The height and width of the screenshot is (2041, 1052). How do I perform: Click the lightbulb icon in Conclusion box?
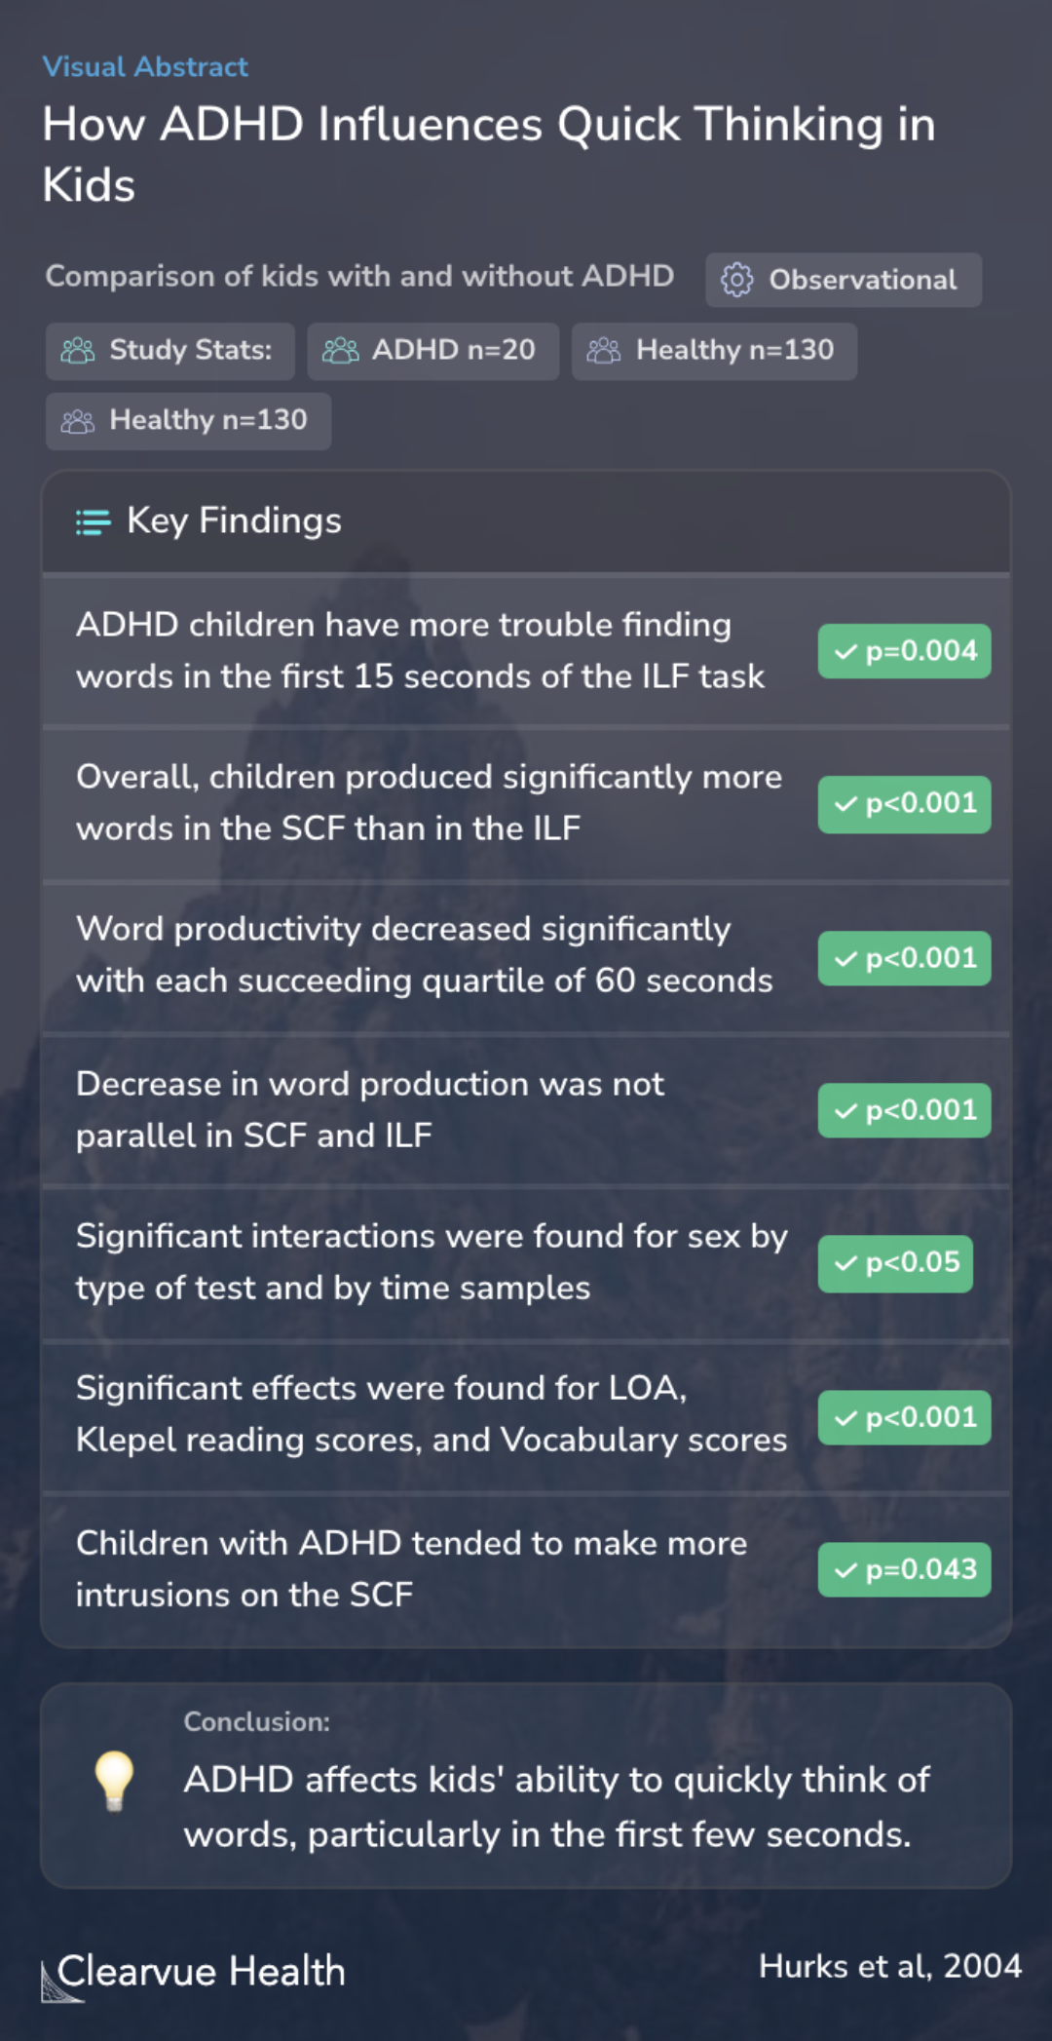point(114,1782)
